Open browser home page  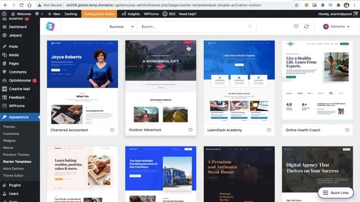[29, 5]
